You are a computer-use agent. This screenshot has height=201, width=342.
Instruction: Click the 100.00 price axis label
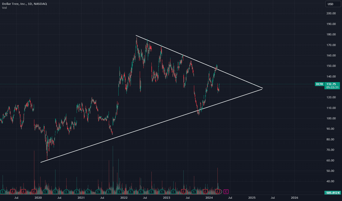pyautogui.click(x=331, y=118)
